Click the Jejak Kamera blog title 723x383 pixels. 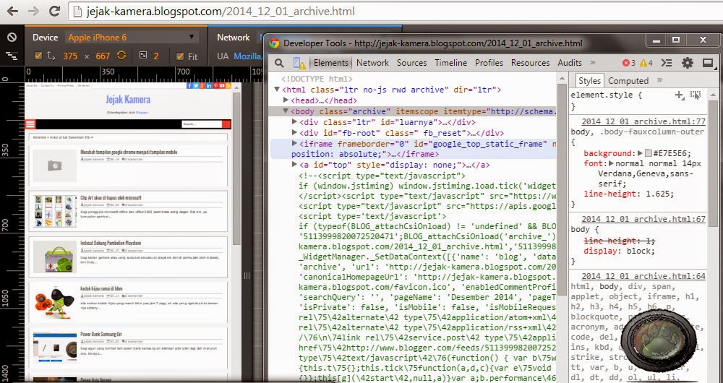(128, 99)
